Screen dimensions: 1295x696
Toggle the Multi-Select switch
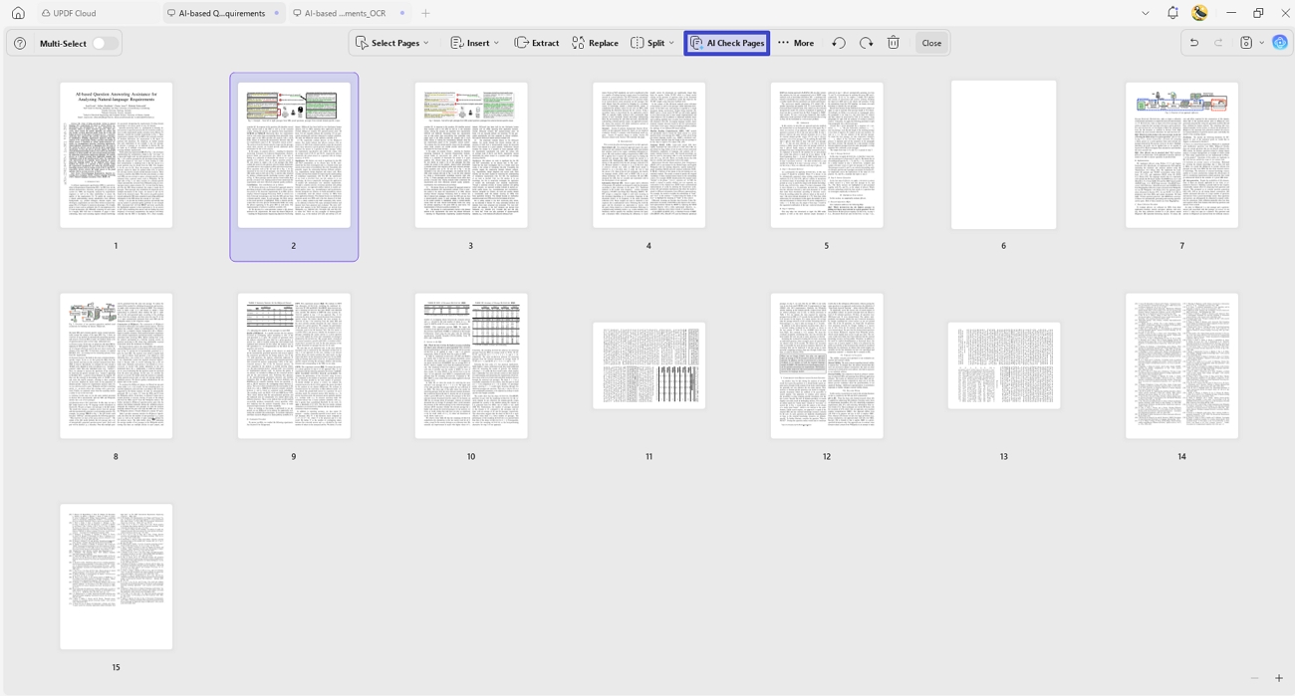105,44
